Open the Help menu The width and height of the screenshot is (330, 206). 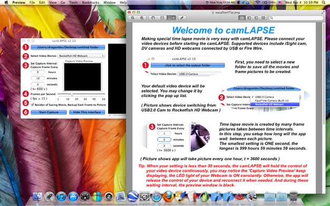(123, 3)
